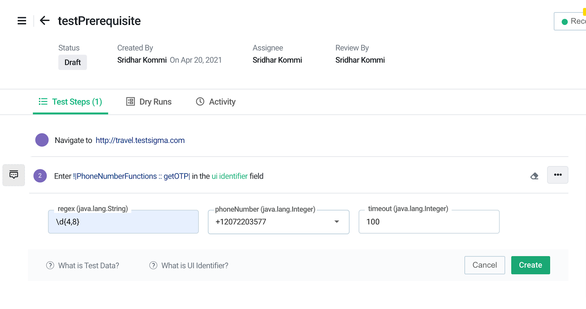Click the help icon for UI Identifier
This screenshot has width=586, height=309.
[153, 265]
